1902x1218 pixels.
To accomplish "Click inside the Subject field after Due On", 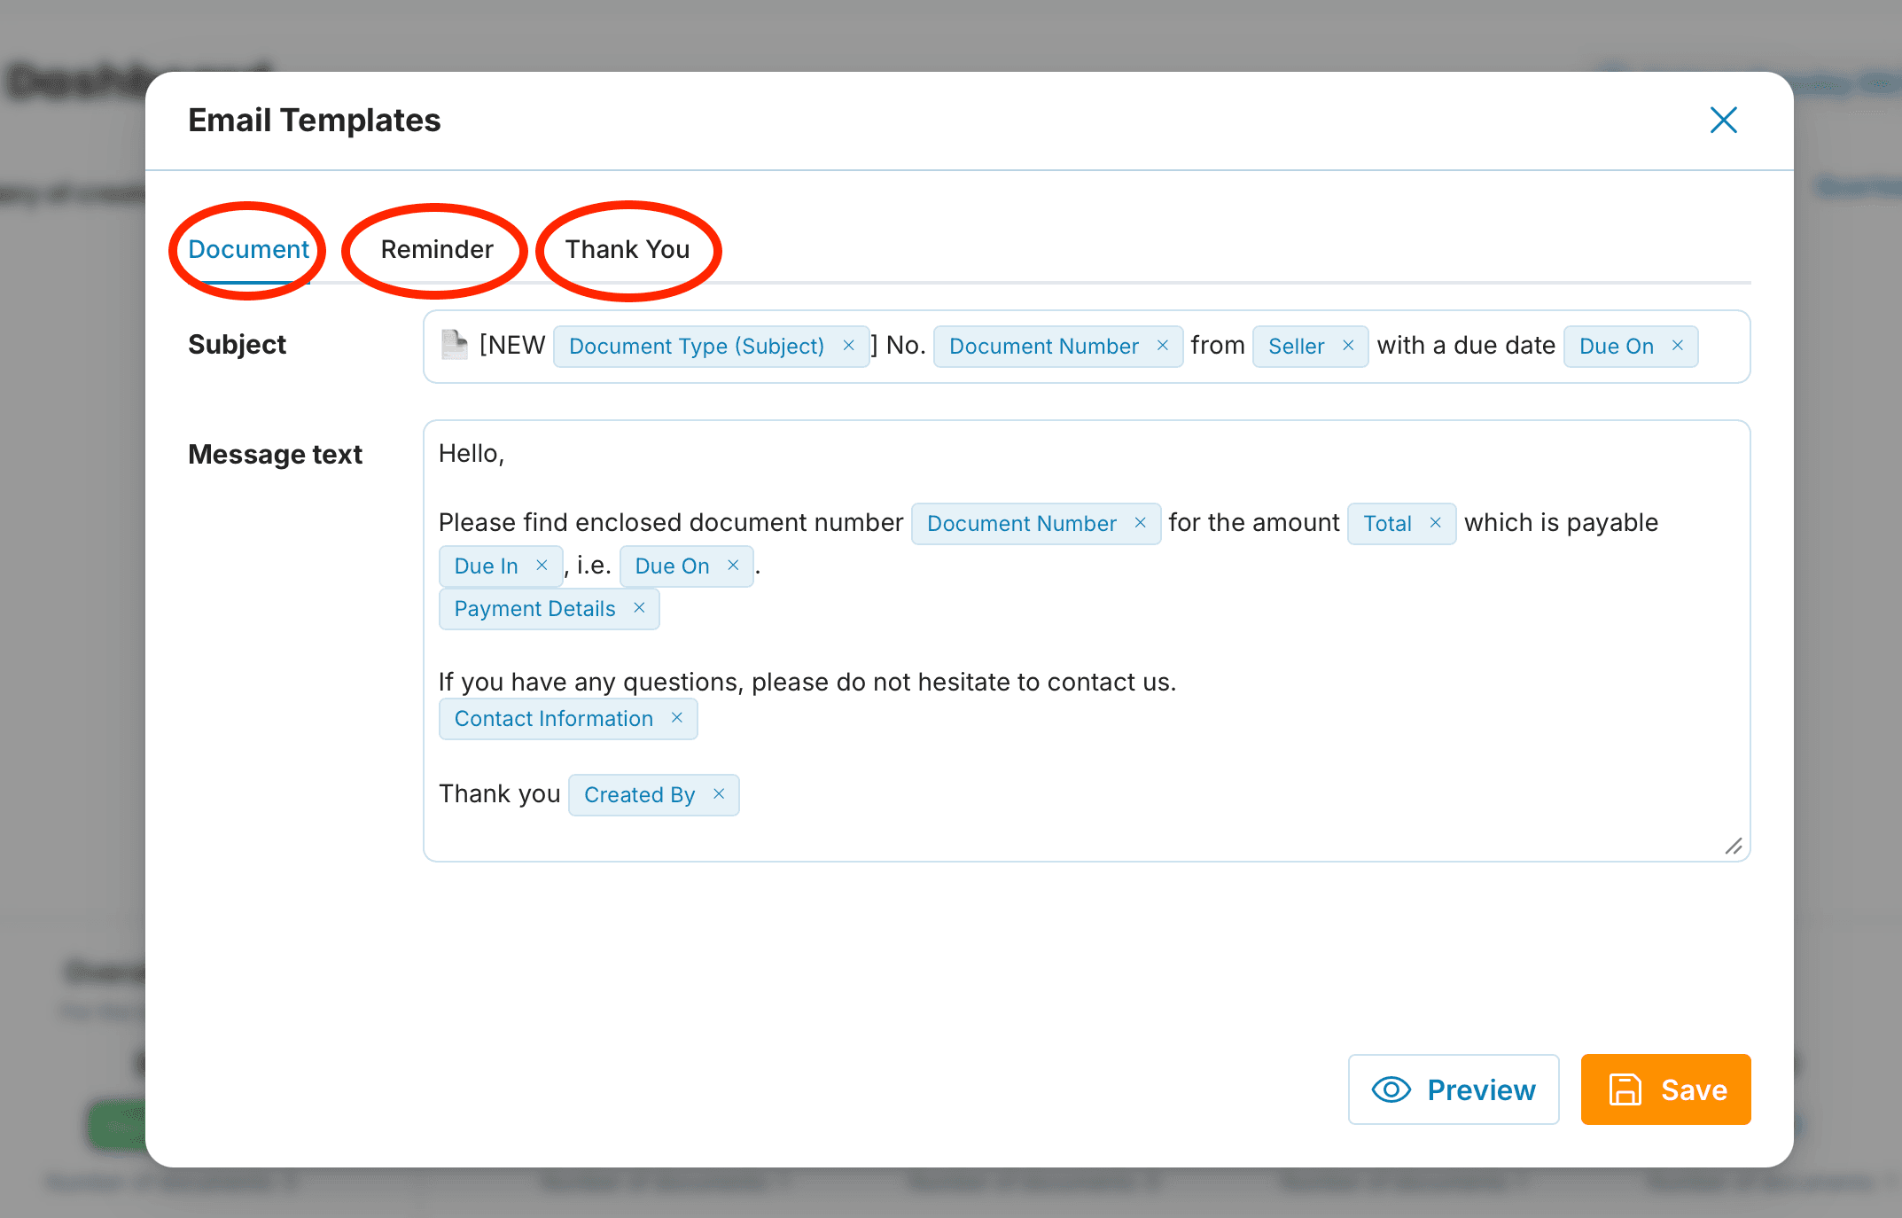I will tap(1723, 347).
